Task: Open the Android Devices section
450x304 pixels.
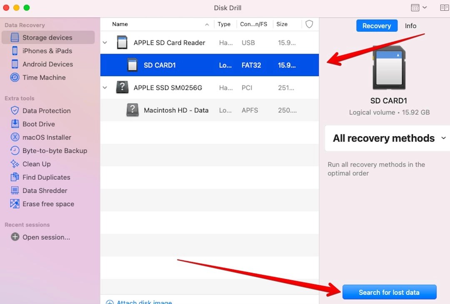Action: (47, 64)
